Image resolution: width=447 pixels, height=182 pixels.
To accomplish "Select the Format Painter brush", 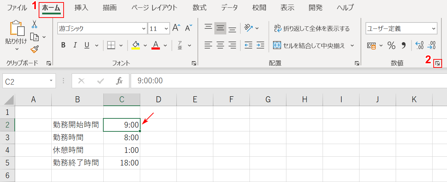I will [x=34, y=49].
